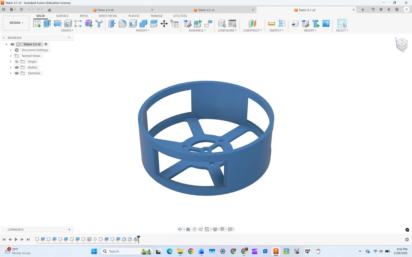Select the Joint tool
This screenshot has height=257, width=412.
click(x=208, y=23)
